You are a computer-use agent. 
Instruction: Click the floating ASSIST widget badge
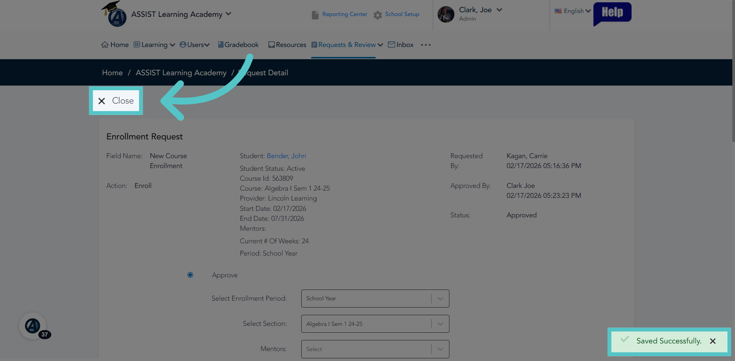(33, 326)
